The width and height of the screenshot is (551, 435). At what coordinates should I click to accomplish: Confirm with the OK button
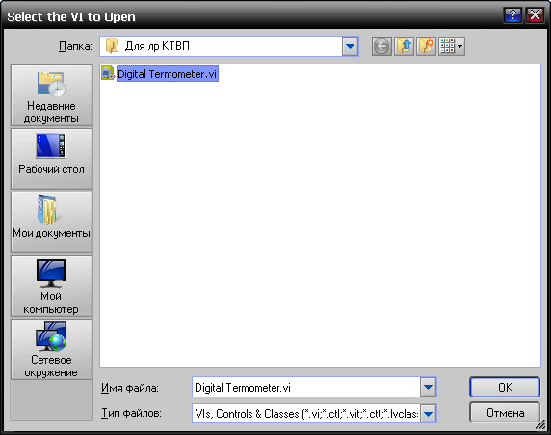click(505, 387)
